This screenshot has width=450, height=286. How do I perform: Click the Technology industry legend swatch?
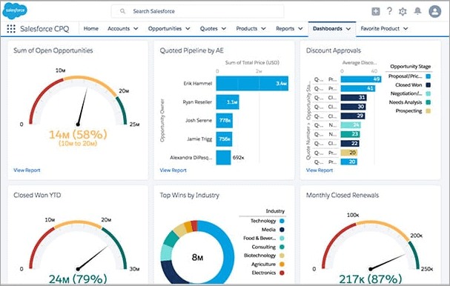[282, 221]
